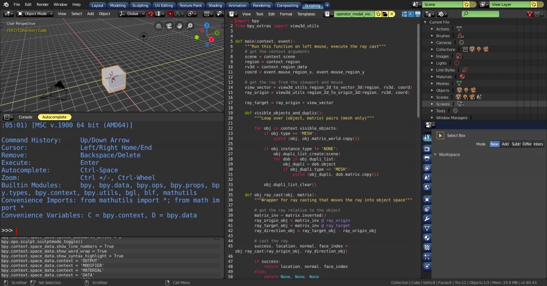The image size is (547, 286).
Task: Expand the Workspace panel
Action: click(x=449, y=154)
